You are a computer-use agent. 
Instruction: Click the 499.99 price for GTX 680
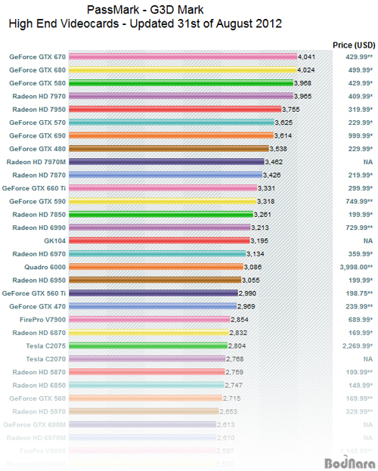[x=361, y=70]
